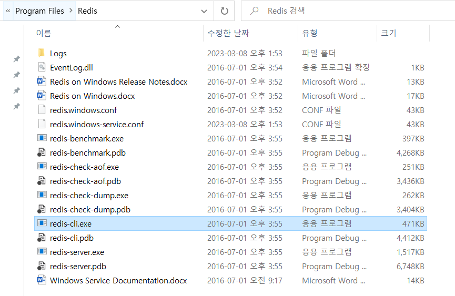Focus the Redis 검색 search box
455x296 pixels.
pos(348,11)
